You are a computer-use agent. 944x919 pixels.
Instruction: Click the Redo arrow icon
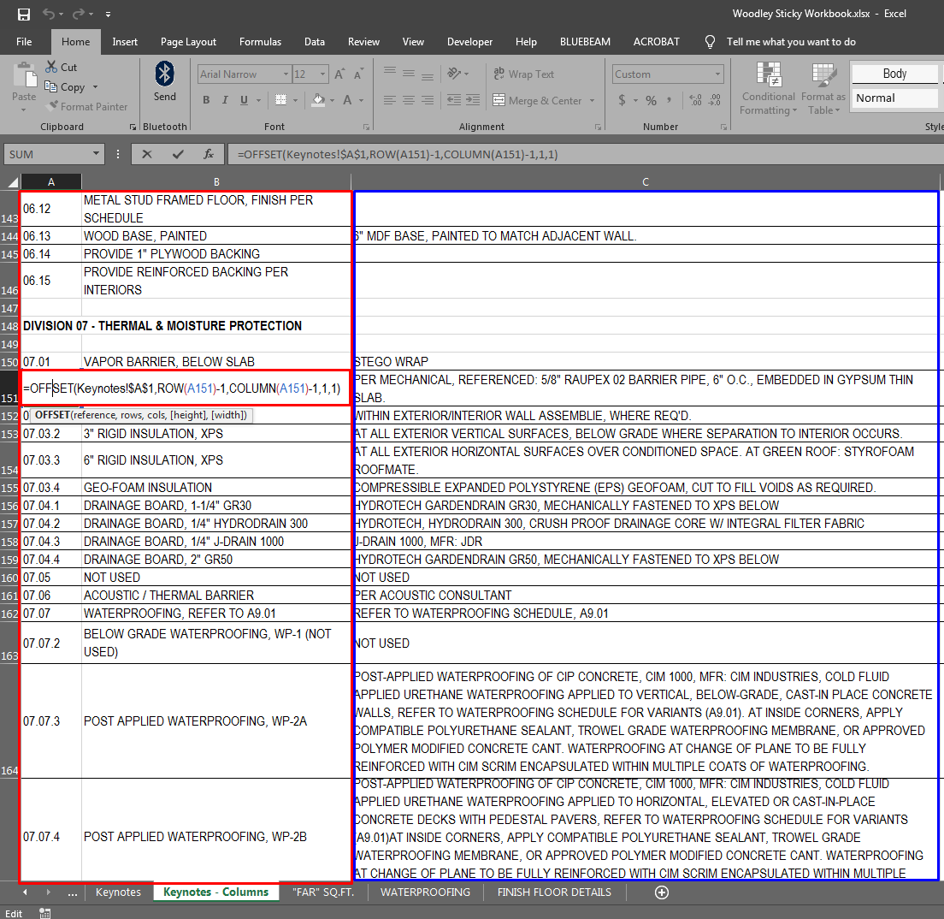pyautogui.click(x=79, y=14)
